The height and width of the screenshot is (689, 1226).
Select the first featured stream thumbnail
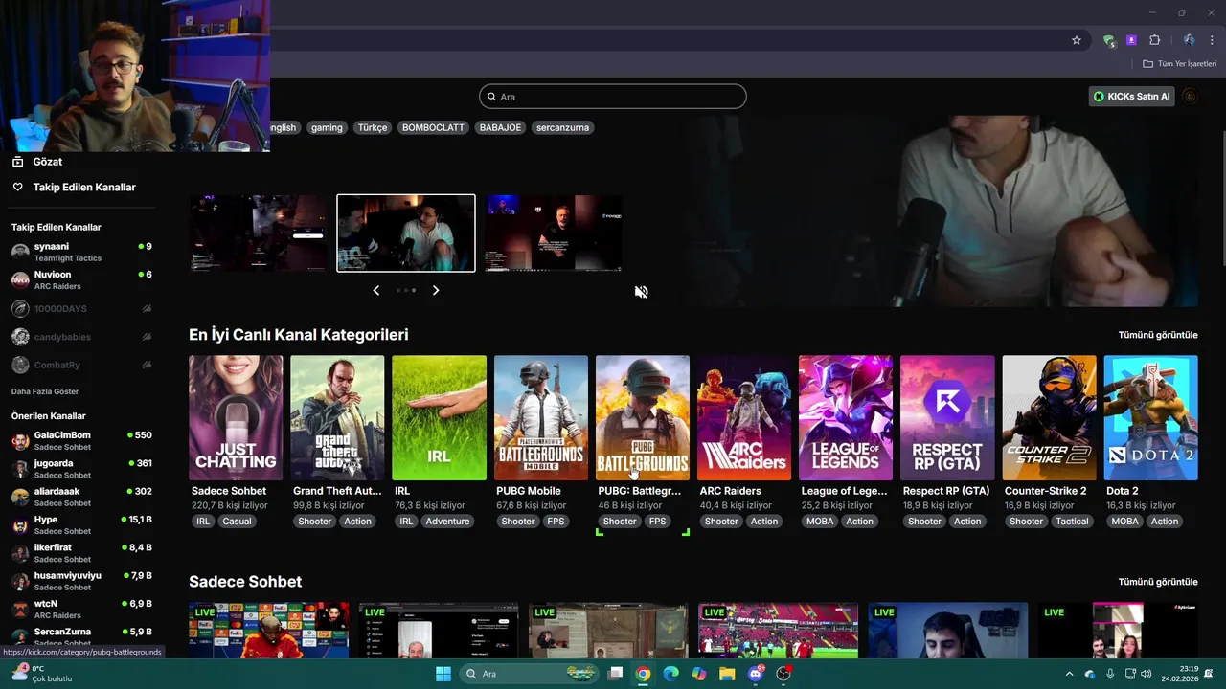click(x=258, y=233)
